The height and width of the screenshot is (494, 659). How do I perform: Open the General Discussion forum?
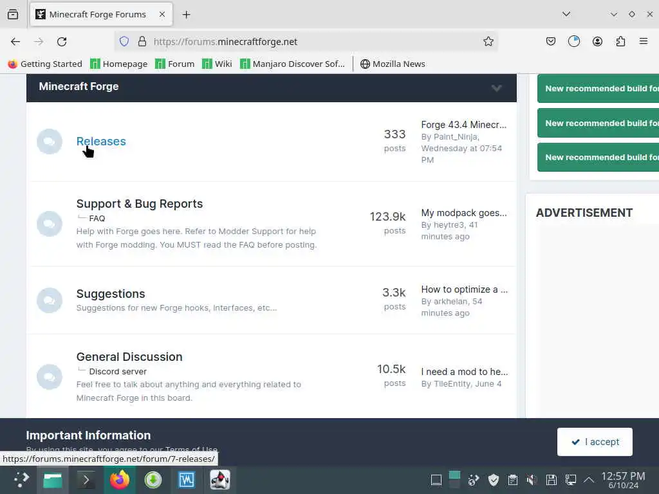pyautogui.click(x=129, y=356)
